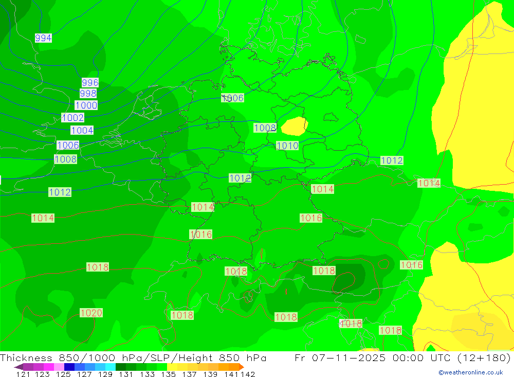Viewport: 514px width, 377px height.
Task: Click the bright yellow legend swatch after 135
Action: pos(172,367)
